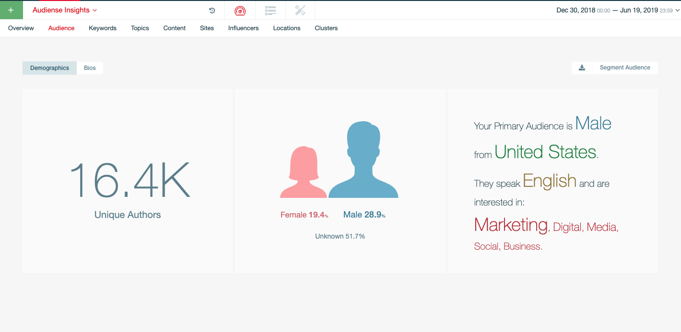Click the female silhouette figure
Screen dimensions: 681x332
point(303,172)
